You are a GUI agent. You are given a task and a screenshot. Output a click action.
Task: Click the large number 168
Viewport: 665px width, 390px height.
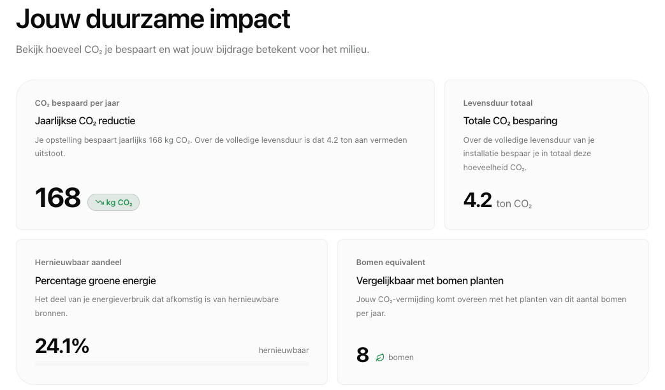58,198
